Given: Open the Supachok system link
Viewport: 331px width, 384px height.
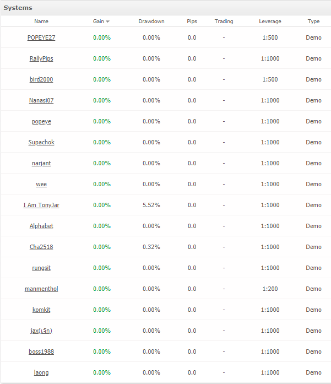Looking at the screenshot, I should coord(41,142).
